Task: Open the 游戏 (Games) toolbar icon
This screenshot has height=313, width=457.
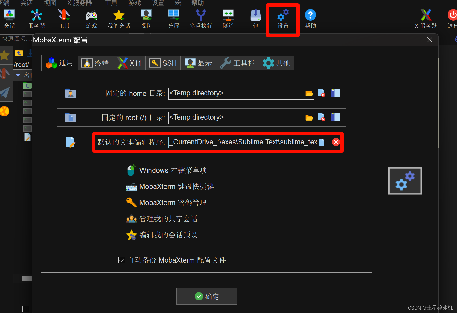Action: tap(92, 19)
